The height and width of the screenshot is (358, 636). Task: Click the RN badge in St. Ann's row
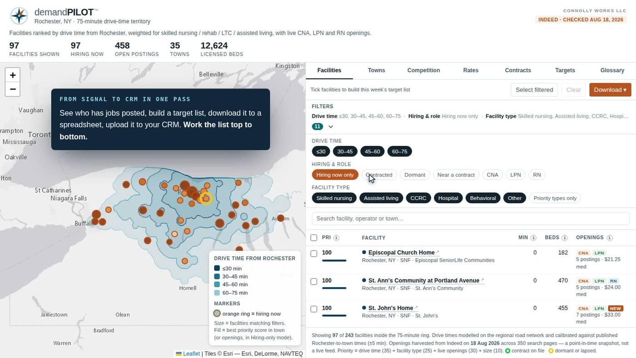point(613,281)
